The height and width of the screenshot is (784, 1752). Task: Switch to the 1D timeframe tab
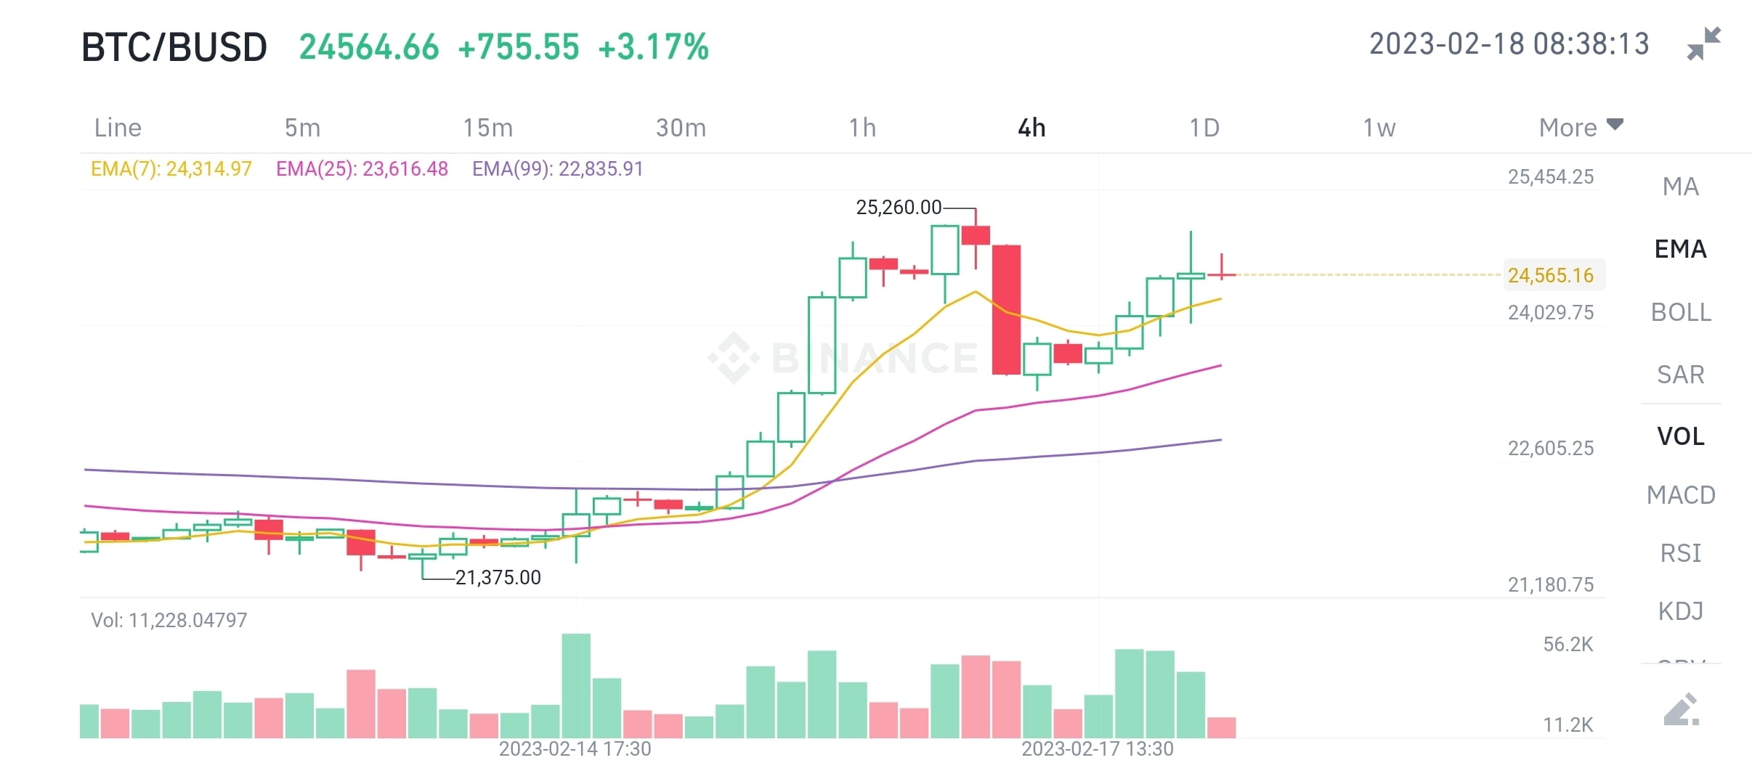click(x=1206, y=127)
